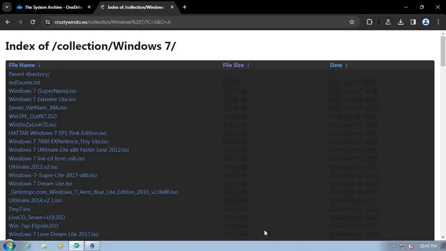Download LiveCD_Seven+LEX.ISO

click(x=37, y=217)
